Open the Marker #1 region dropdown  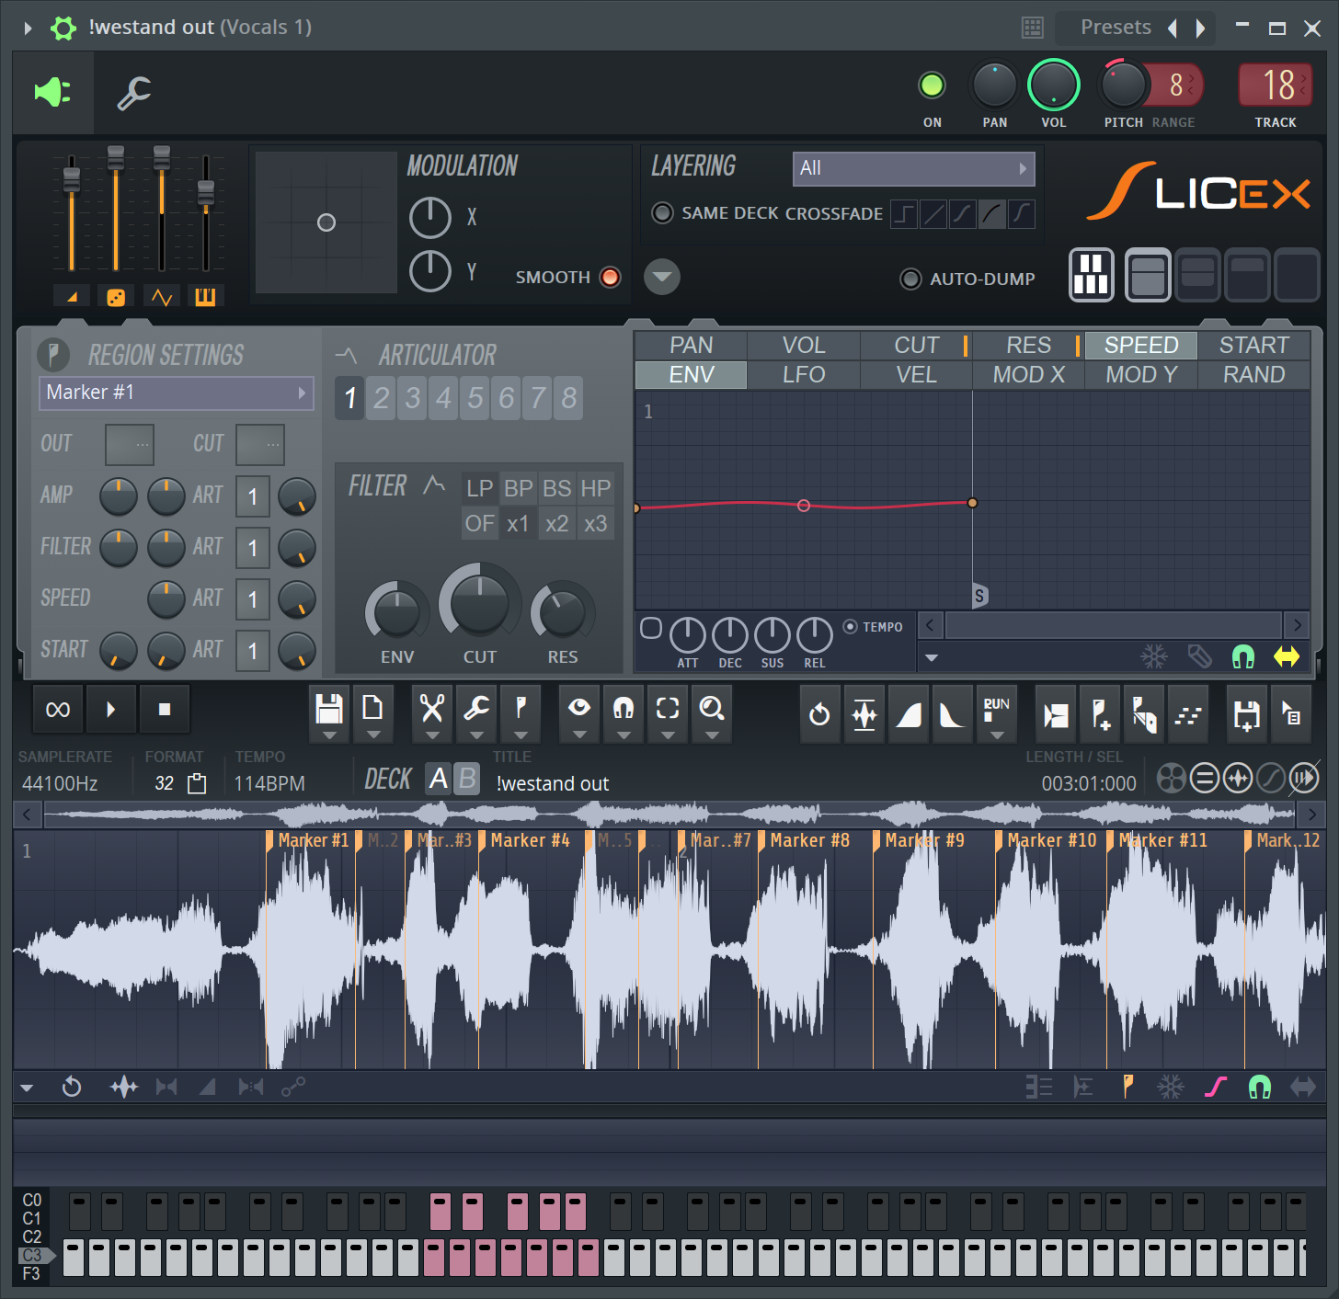coord(177,393)
